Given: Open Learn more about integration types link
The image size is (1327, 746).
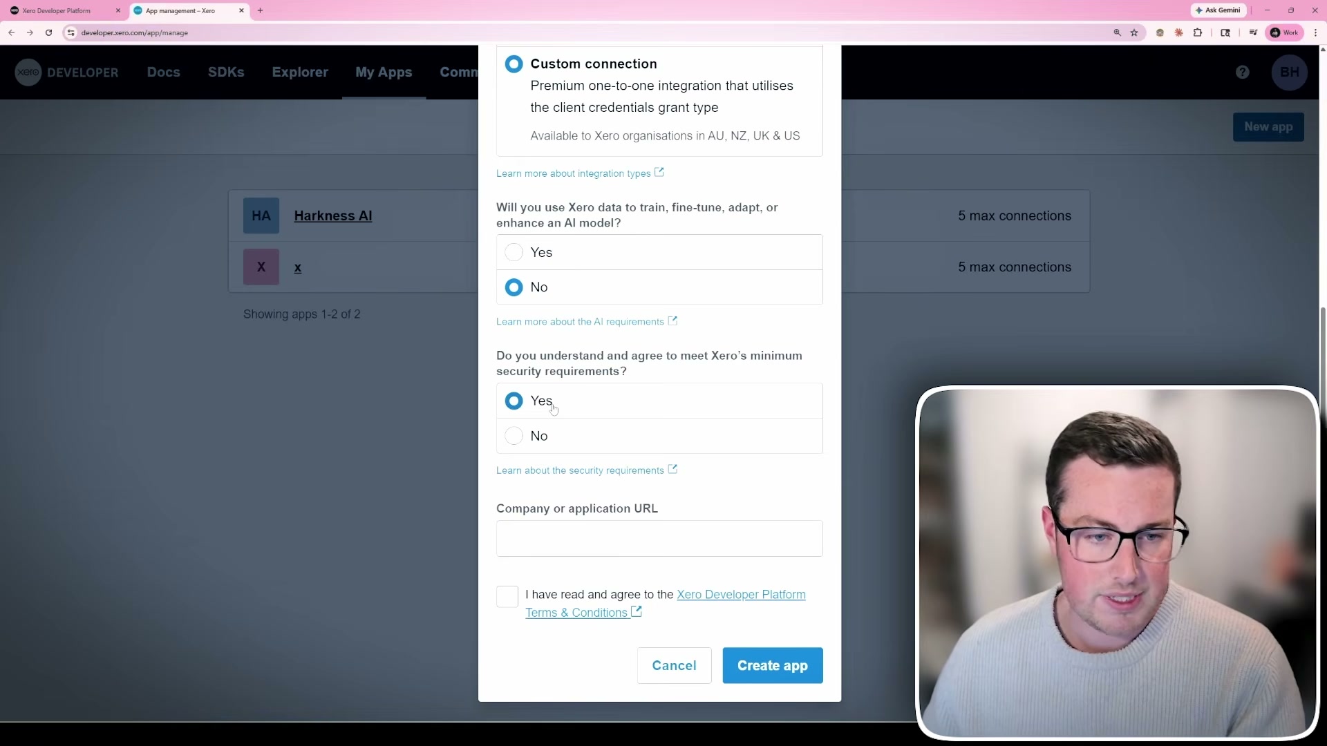Looking at the screenshot, I should coord(580,173).
